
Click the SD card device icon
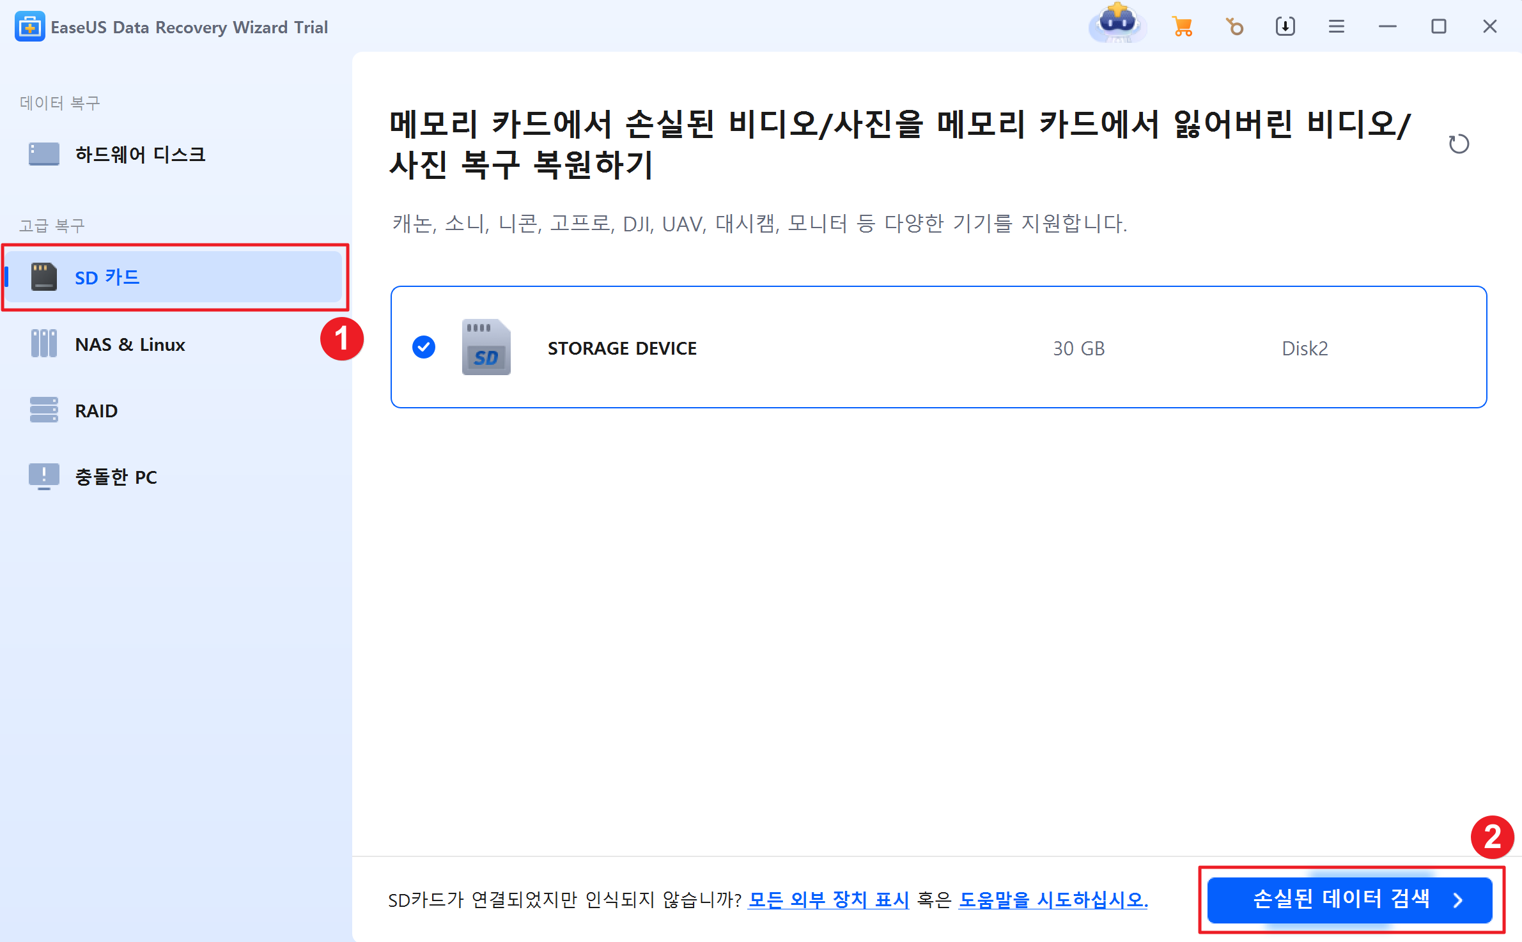[486, 347]
